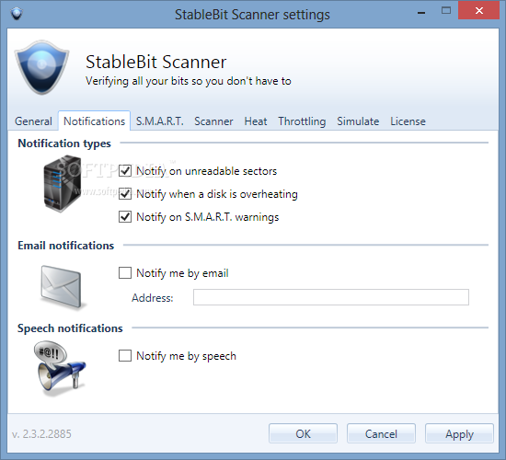Switch to the Throttling tab
506x460 pixels.
(x=302, y=121)
